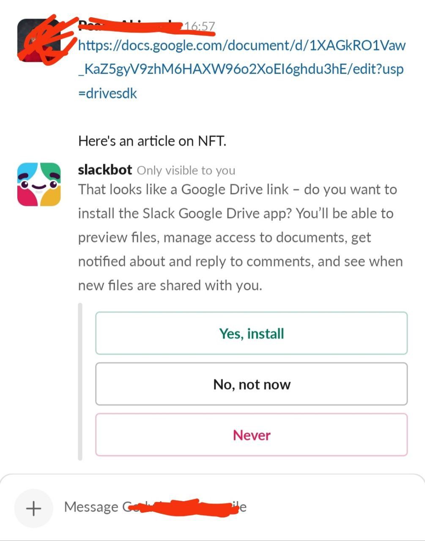This screenshot has height=541, width=425.
Task: Click 'Yes, install' button
Action: point(251,333)
